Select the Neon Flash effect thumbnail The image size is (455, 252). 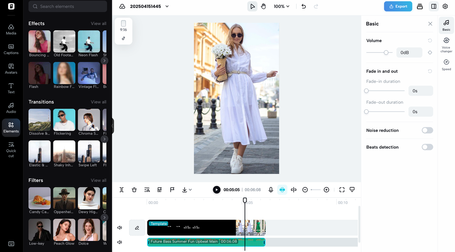coord(89,41)
